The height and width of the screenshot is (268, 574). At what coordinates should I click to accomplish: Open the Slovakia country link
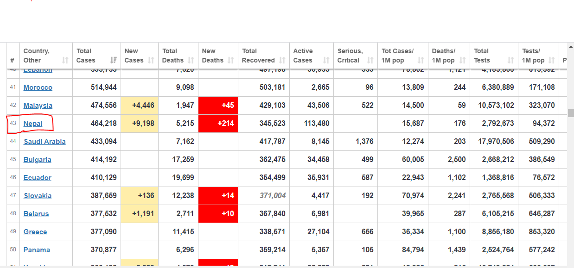click(38, 196)
